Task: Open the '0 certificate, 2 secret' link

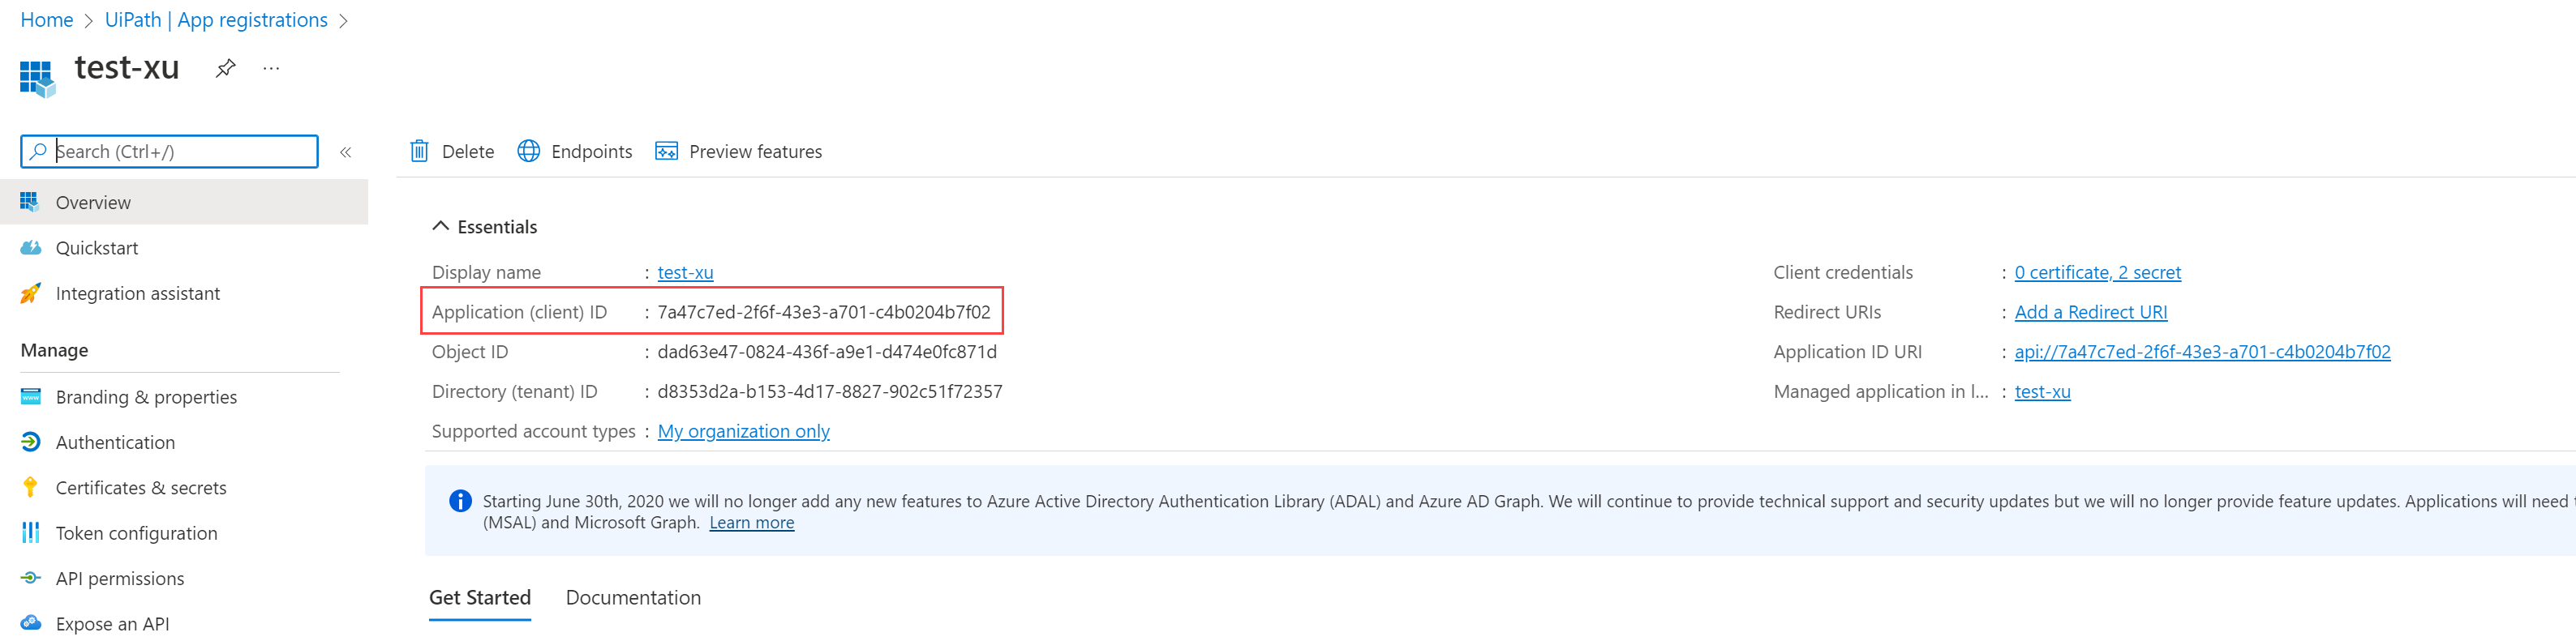Action: tap(2097, 271)
